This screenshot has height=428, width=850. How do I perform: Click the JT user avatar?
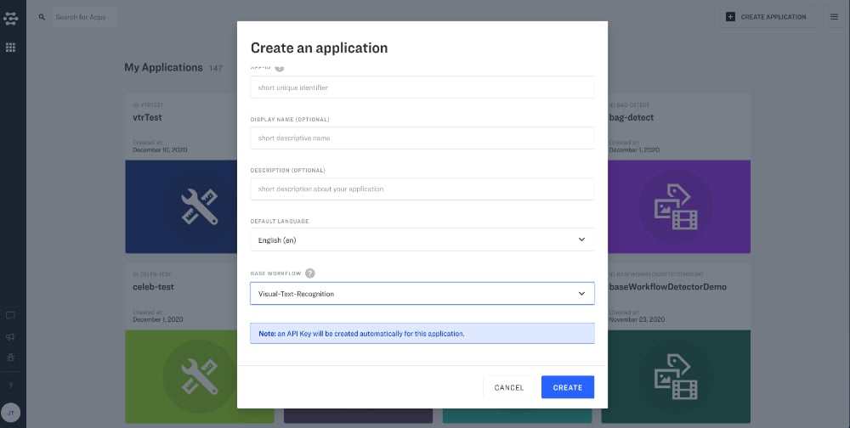[x=11, y=414]
